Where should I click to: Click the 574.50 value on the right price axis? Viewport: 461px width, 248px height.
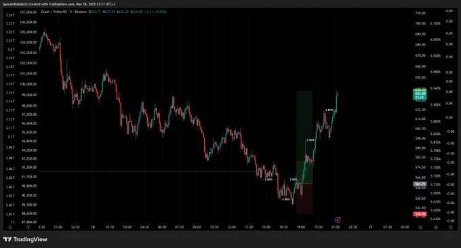coord(420,167)
